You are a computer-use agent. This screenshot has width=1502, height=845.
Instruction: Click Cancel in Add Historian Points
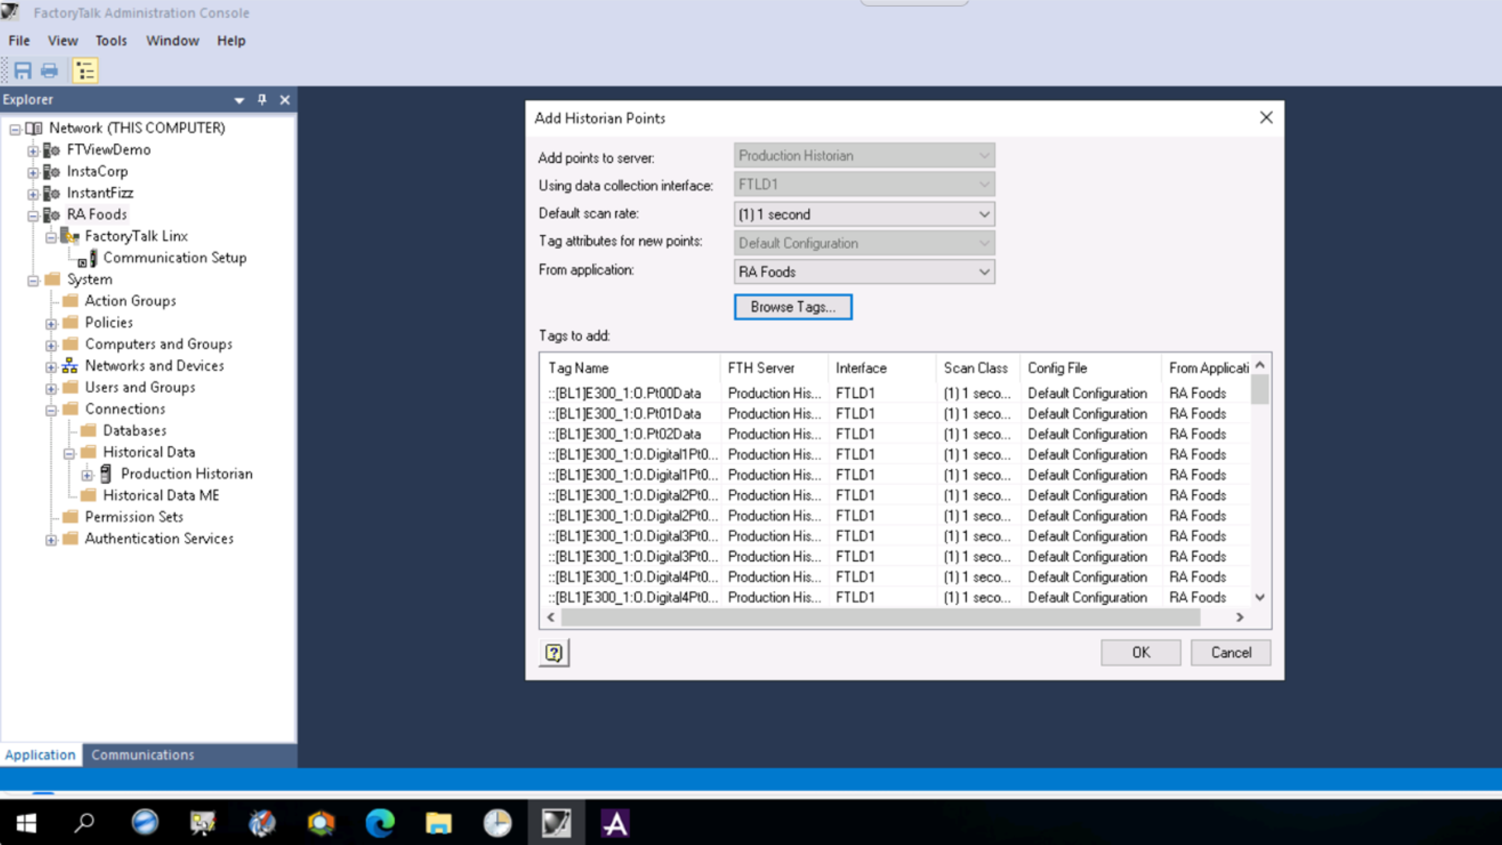tap(1231, 652)
